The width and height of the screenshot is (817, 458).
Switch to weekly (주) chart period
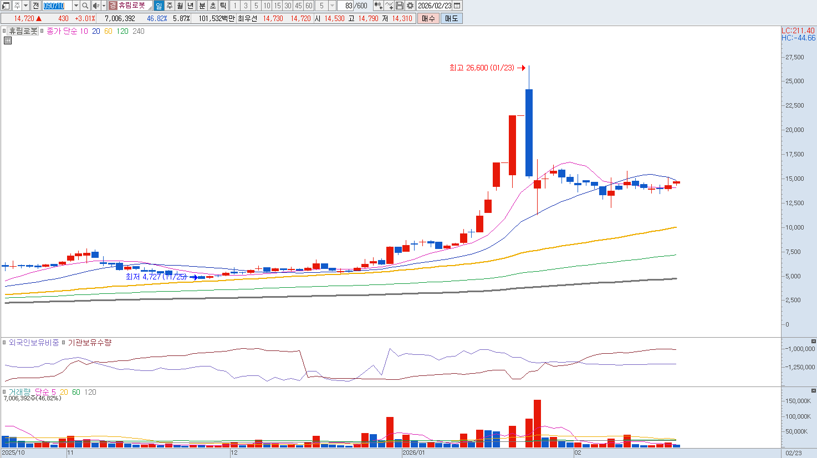(x=170, y=6)
